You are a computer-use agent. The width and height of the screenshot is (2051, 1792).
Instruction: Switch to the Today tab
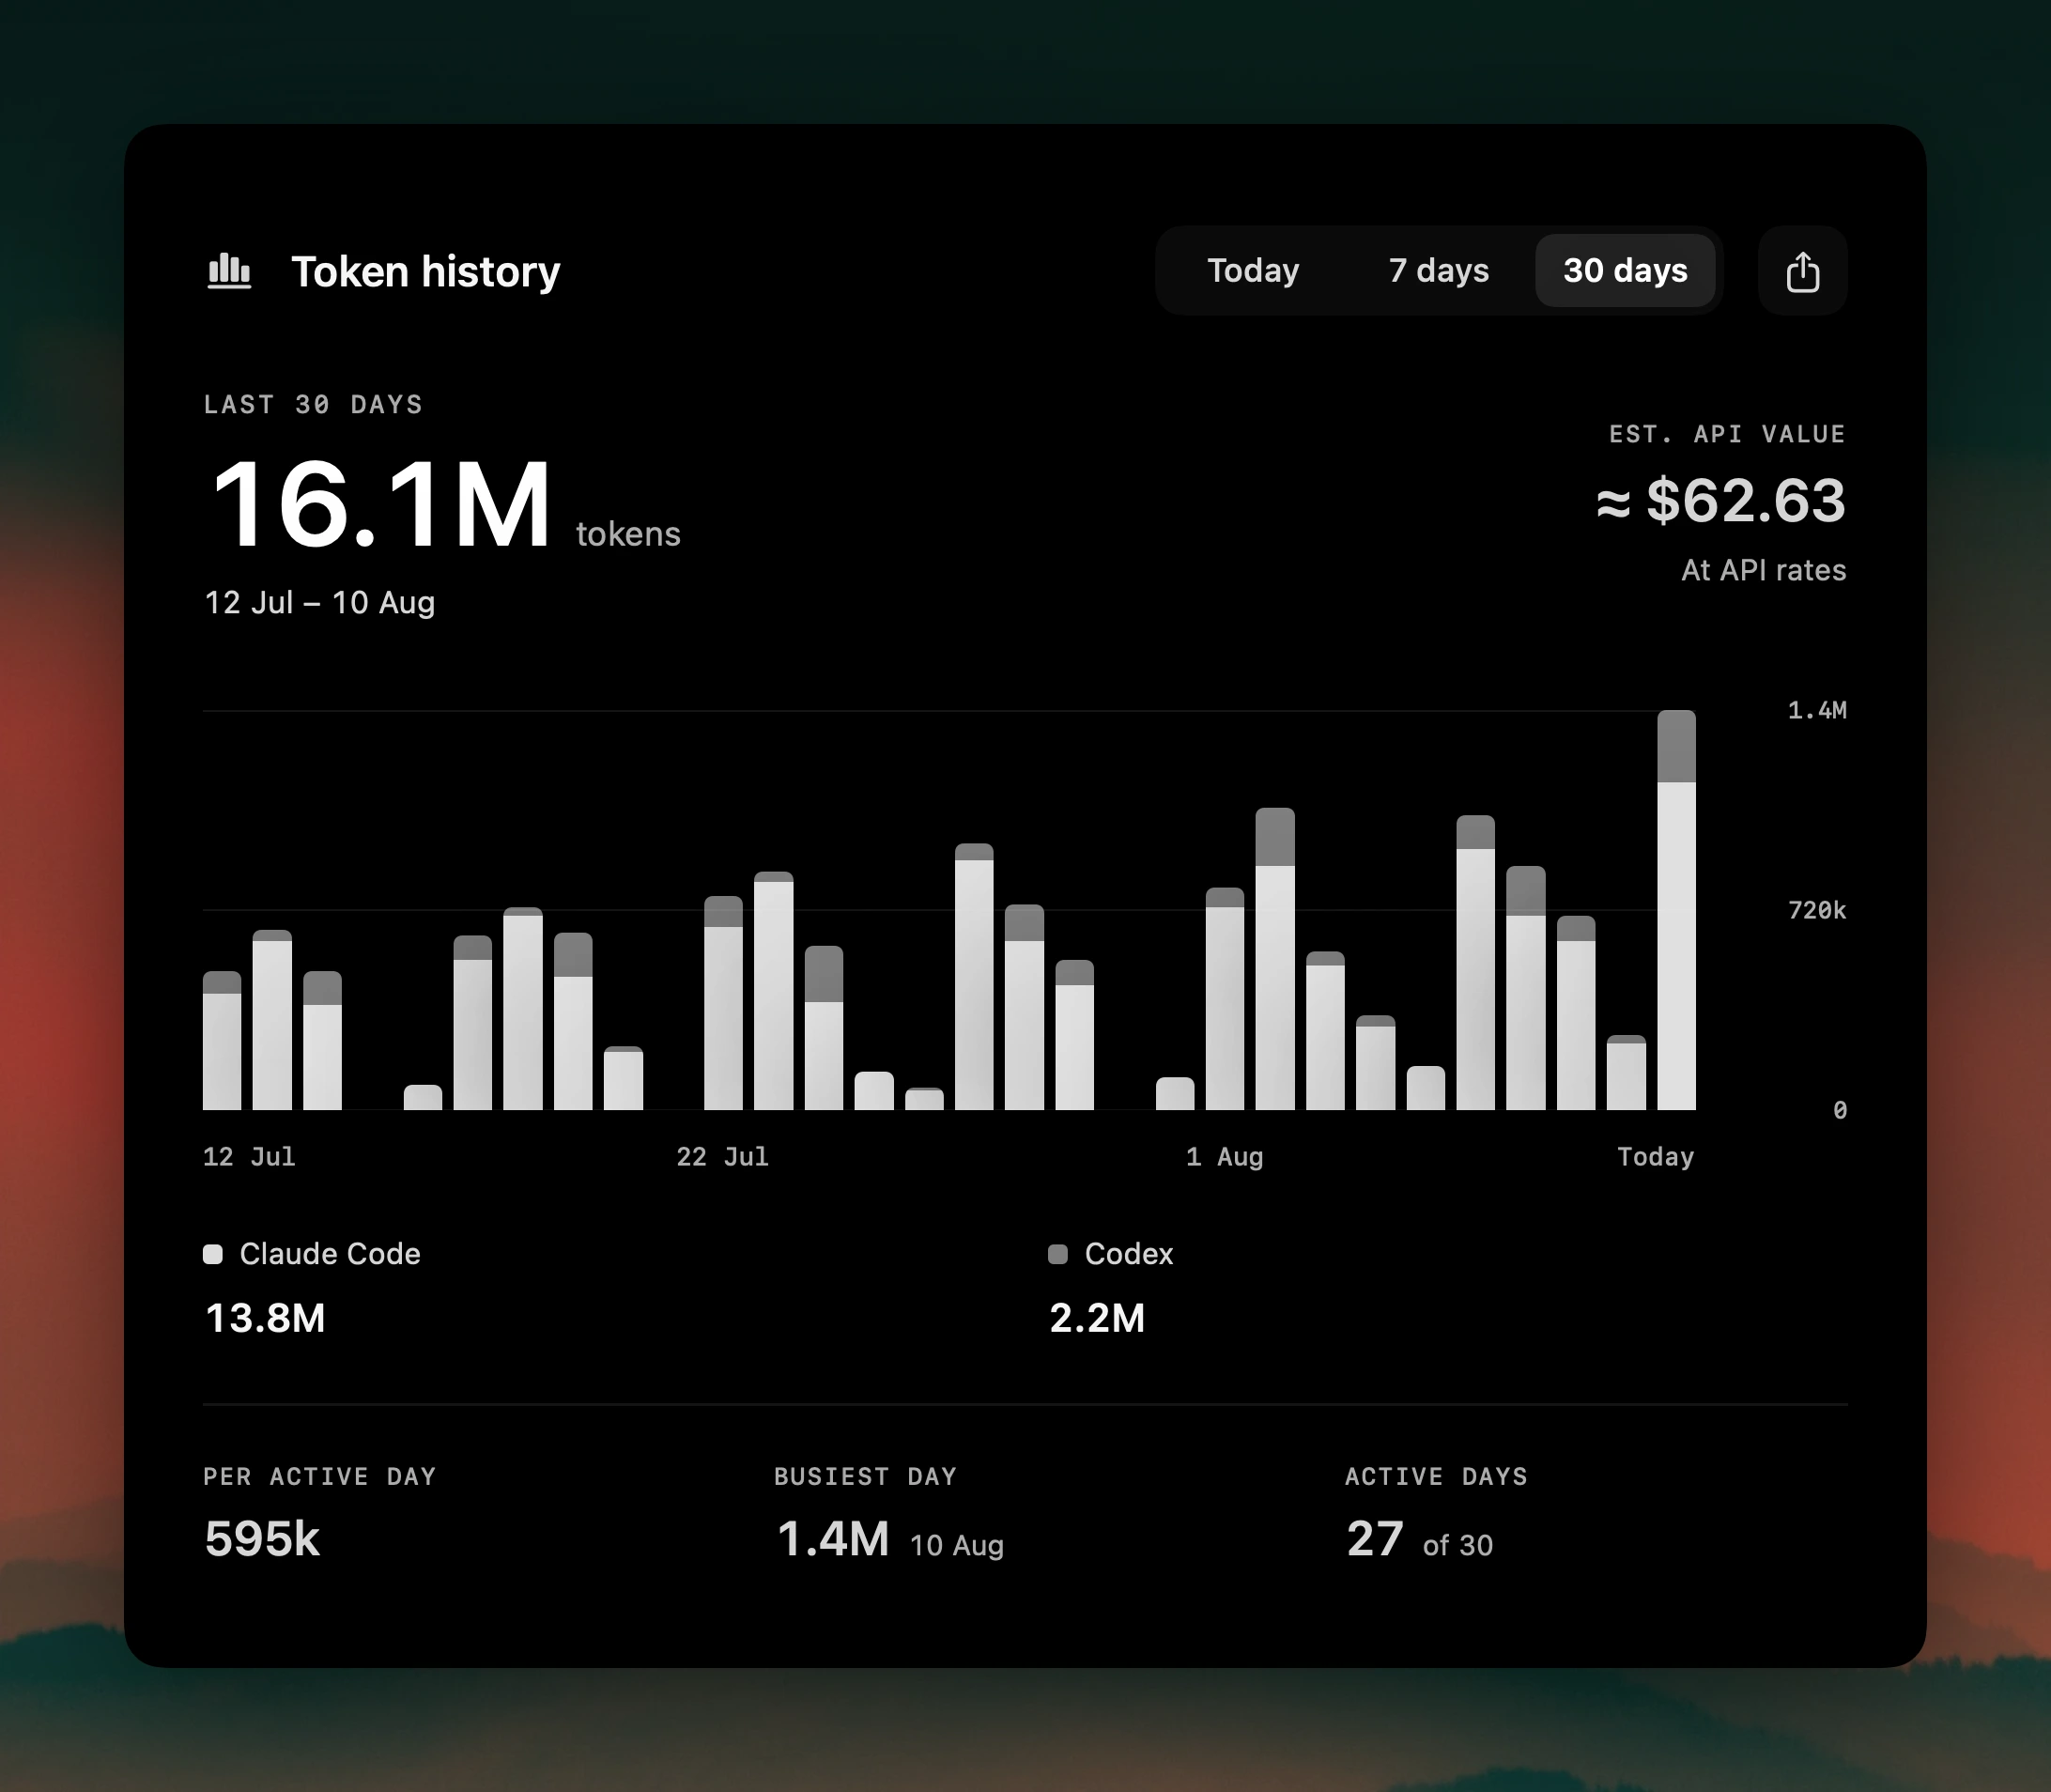tap(1253, 271)
